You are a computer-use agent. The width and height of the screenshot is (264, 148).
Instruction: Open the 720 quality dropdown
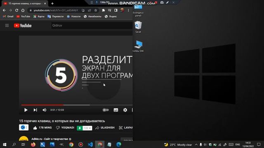click(87, 128)
